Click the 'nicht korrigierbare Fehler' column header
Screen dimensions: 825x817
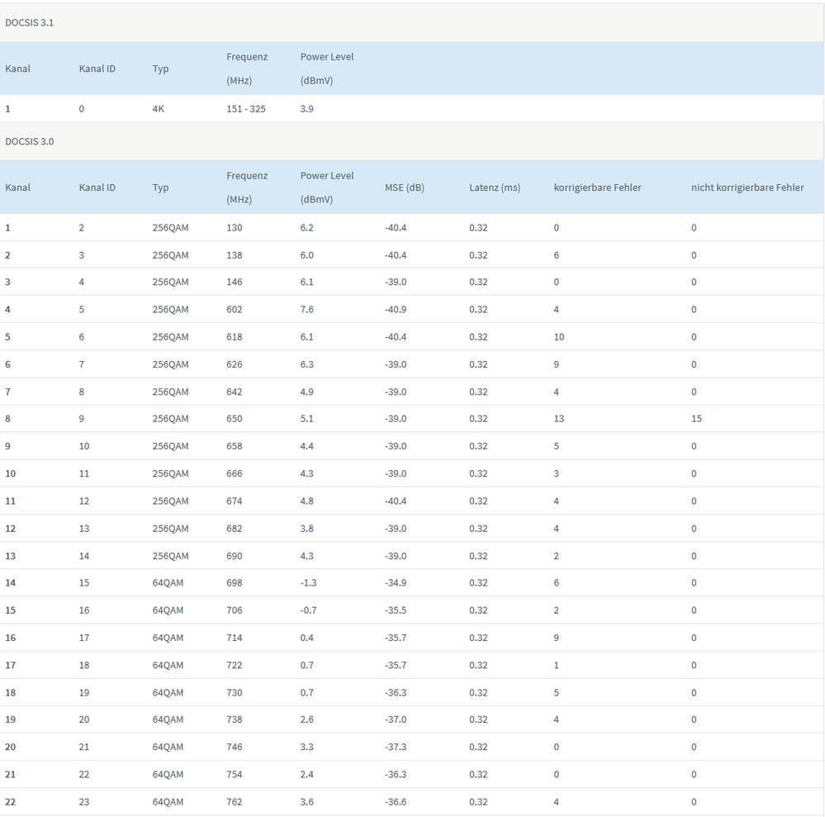(747, 188)
